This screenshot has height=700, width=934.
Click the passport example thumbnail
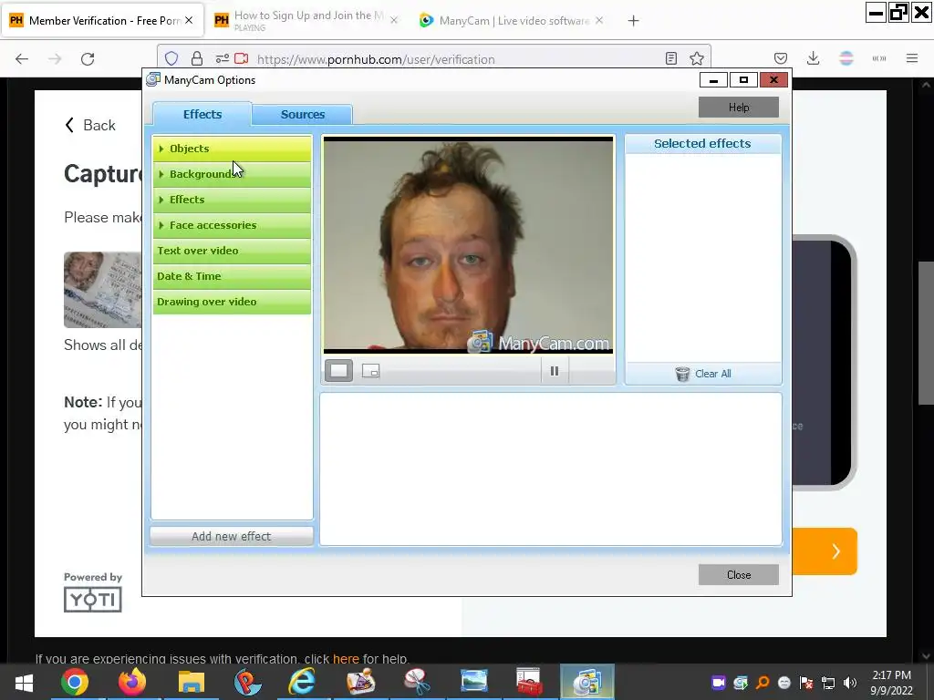coord(103,290)
